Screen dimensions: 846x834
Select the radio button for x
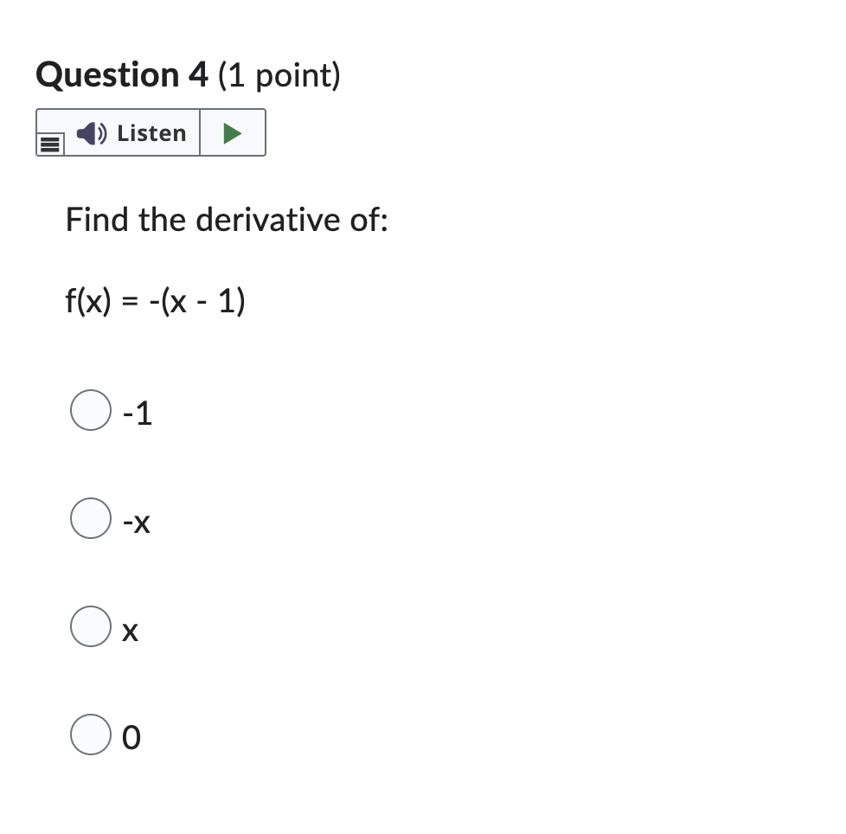click(x=90, y=628)
